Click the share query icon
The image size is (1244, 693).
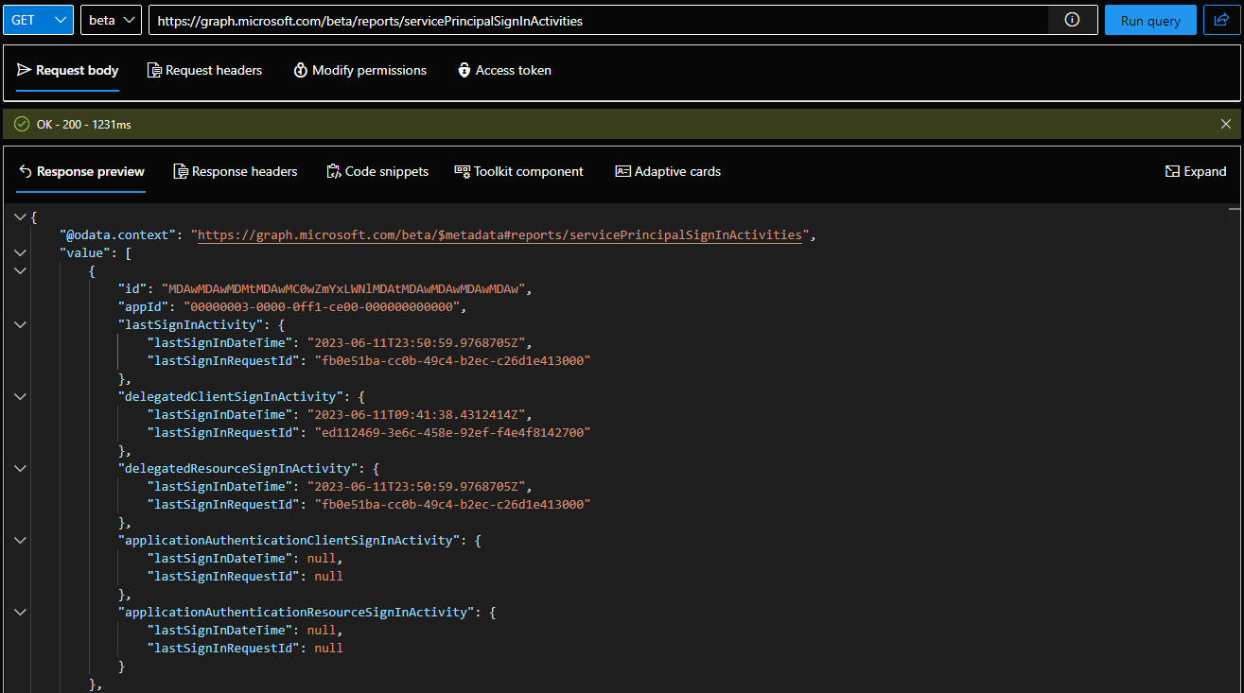[1221, 20]
